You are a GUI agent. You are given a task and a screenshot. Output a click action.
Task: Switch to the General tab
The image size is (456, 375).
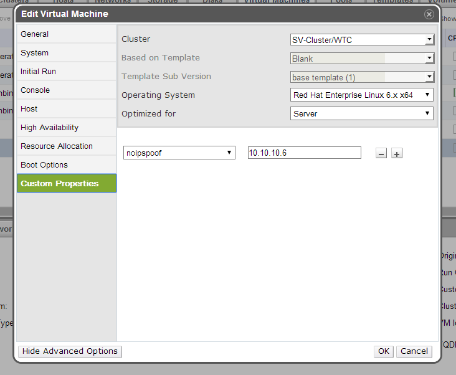click(x=67, y=34)
